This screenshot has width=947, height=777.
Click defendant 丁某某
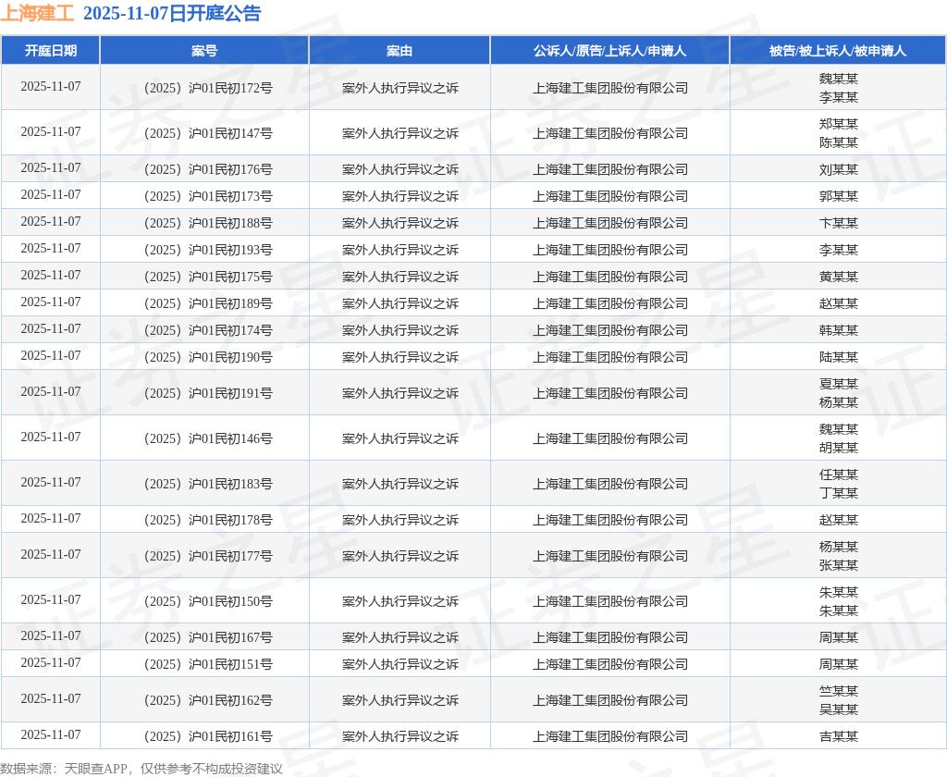pyautogui.click(x=838, y=494)
